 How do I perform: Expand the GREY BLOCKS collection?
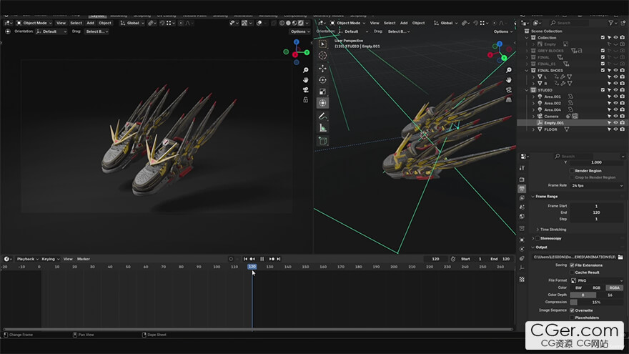click(x=527, y=51)
